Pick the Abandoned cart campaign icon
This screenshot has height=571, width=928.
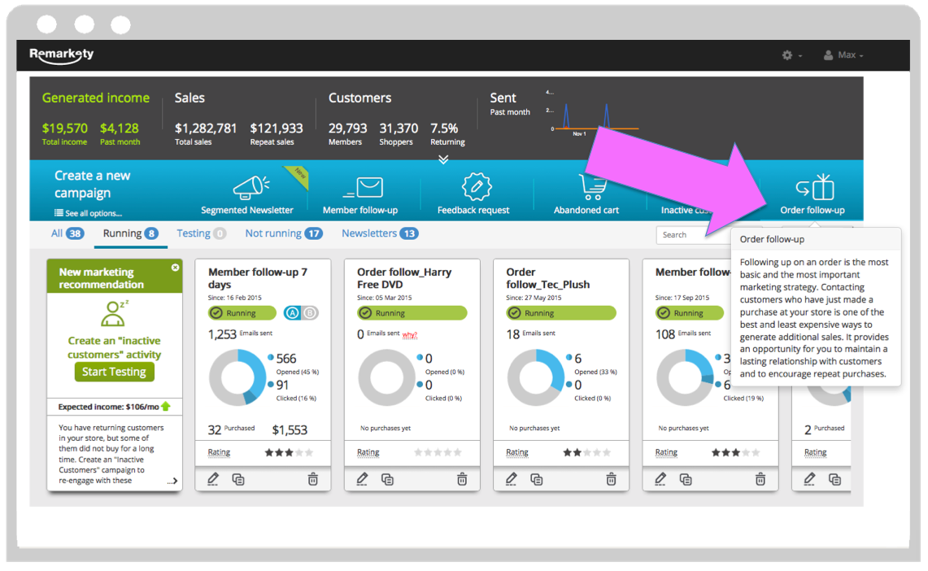pyautogui.click(x=592, y=186)
